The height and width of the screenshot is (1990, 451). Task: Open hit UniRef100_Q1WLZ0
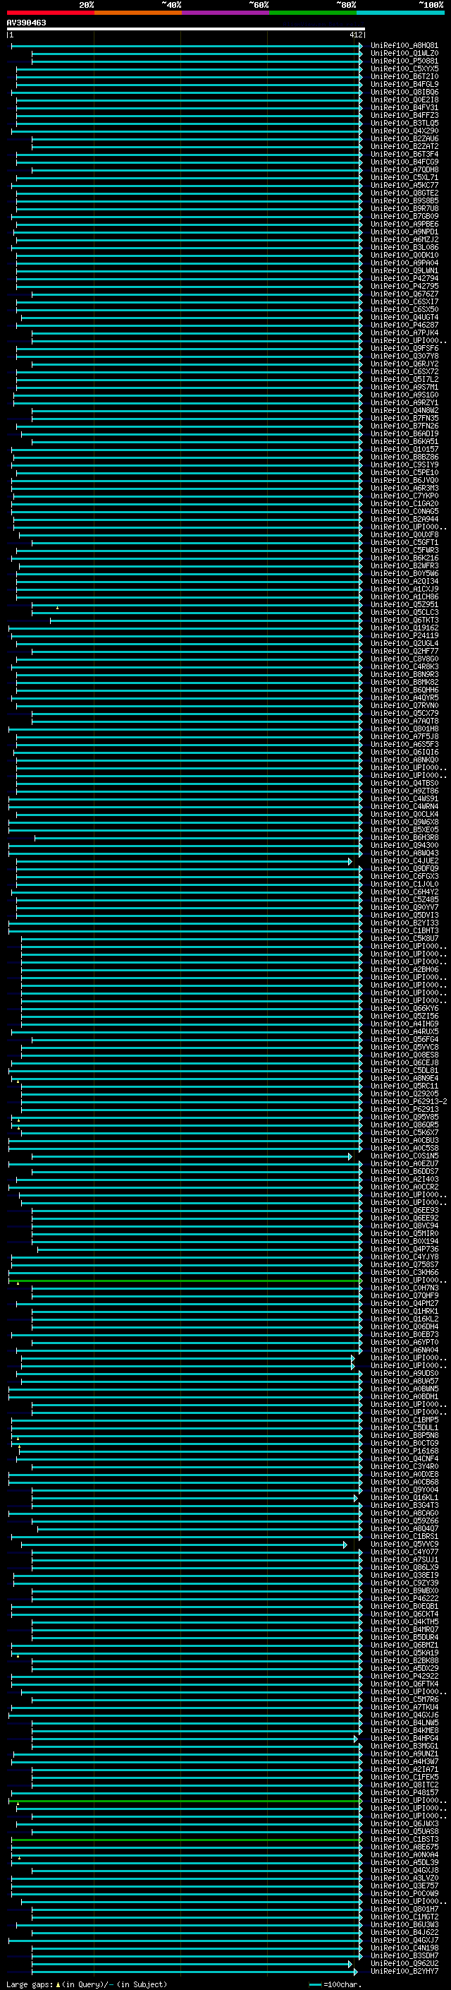(404, 54)
